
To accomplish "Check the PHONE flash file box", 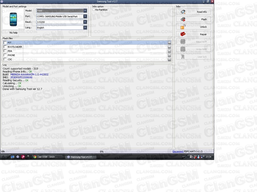I will pos(5,55).
